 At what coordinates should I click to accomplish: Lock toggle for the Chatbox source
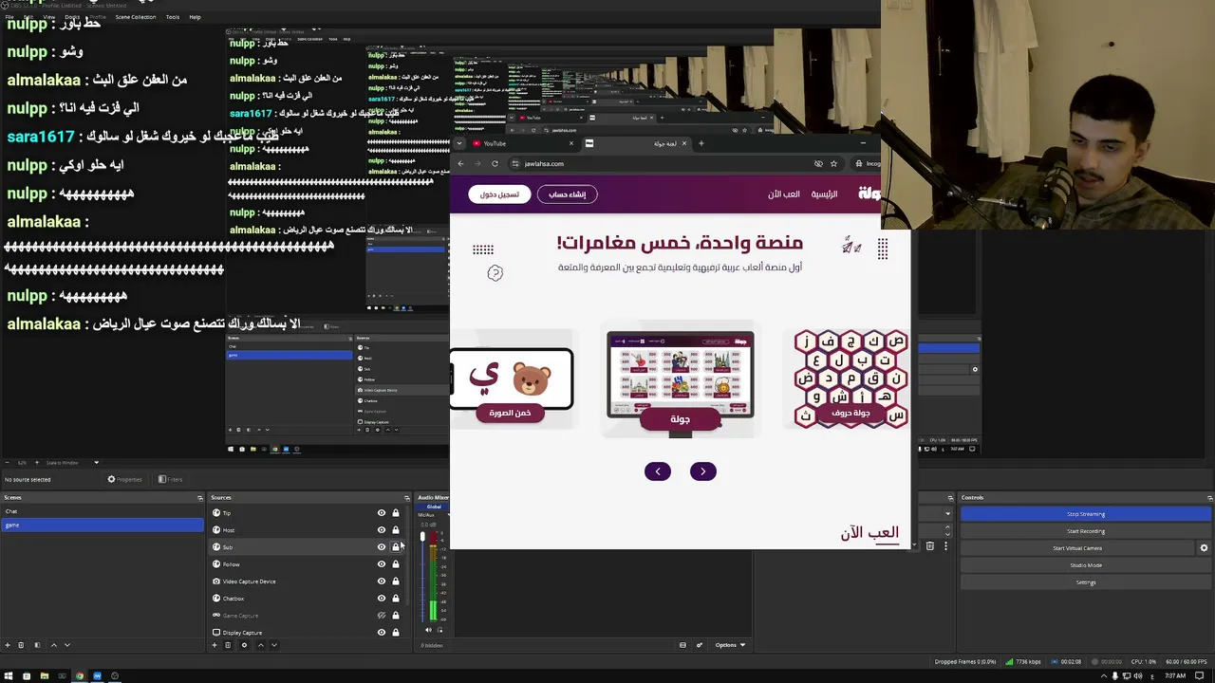click(x=396, y=599)
